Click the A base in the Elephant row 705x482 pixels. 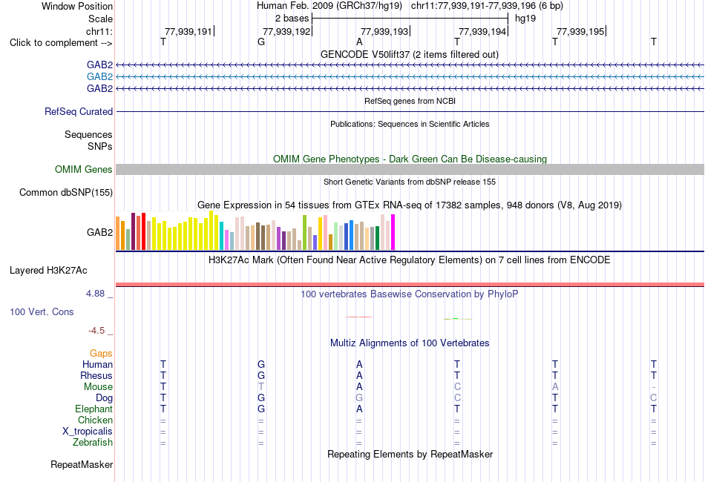[359, 409]
